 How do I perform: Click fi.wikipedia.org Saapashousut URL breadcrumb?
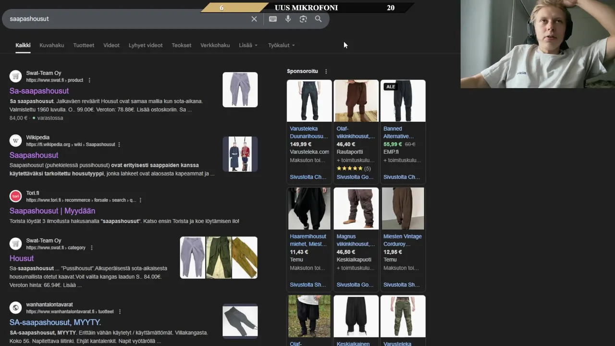click(x=71, y=145)
